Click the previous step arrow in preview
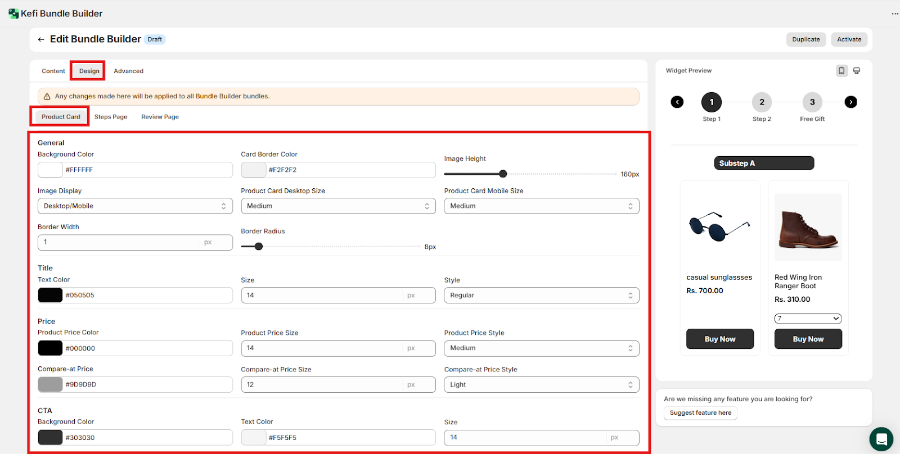The height and width of the screenshot is (454, 900). [x=677, y=102]
